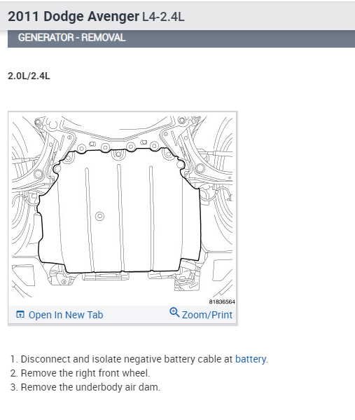The width and height of the screenshot is (355, 420).
Task: Follow the blue battery hyperlink in step 1
Action: [251, 359]
